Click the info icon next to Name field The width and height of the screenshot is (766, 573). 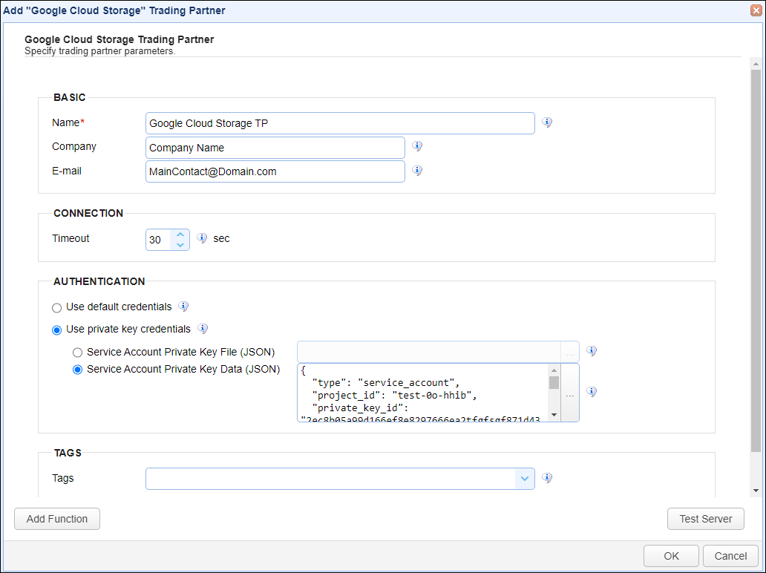(547, 122)
